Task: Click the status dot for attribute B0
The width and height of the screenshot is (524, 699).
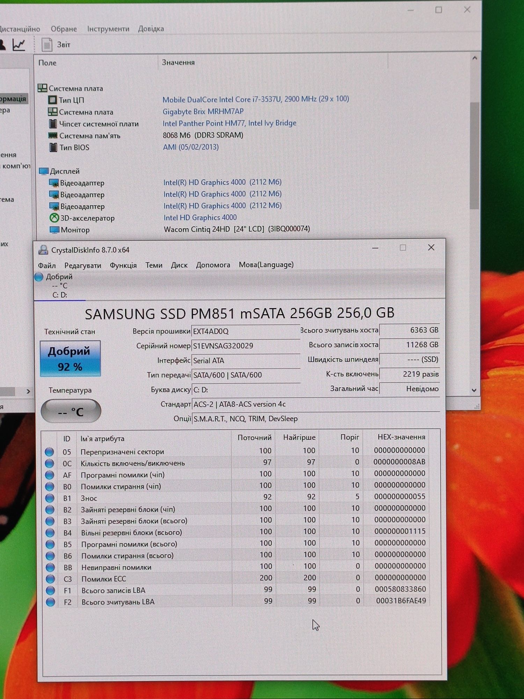Action: [50, 487]
